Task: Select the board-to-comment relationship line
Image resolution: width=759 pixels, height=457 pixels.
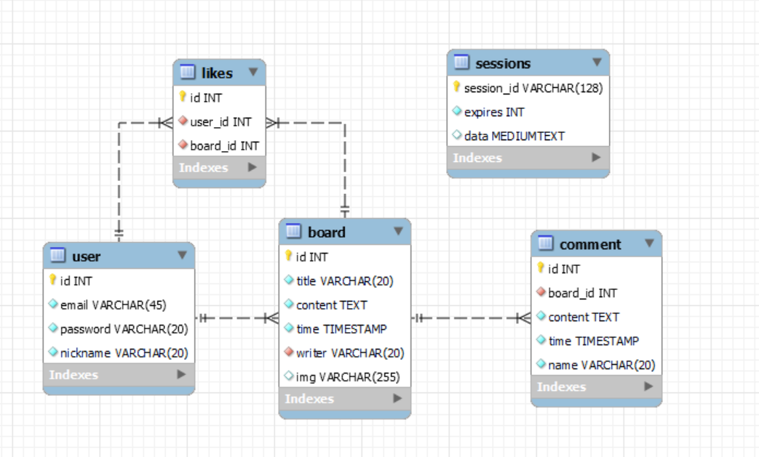Action: 471,318
